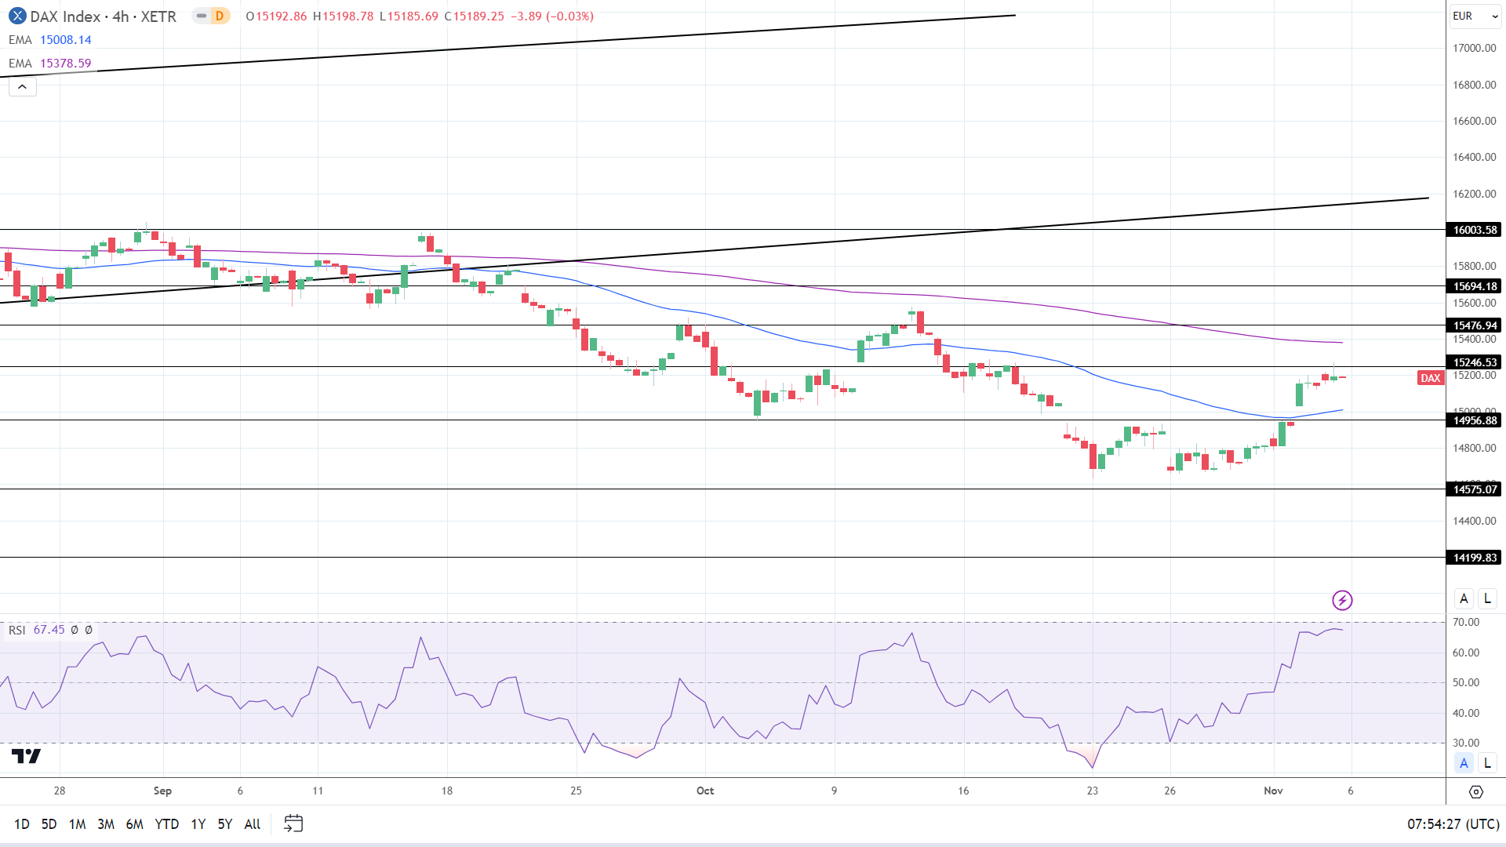
Task: Click the Oct date on time axis
Action: 705,791
